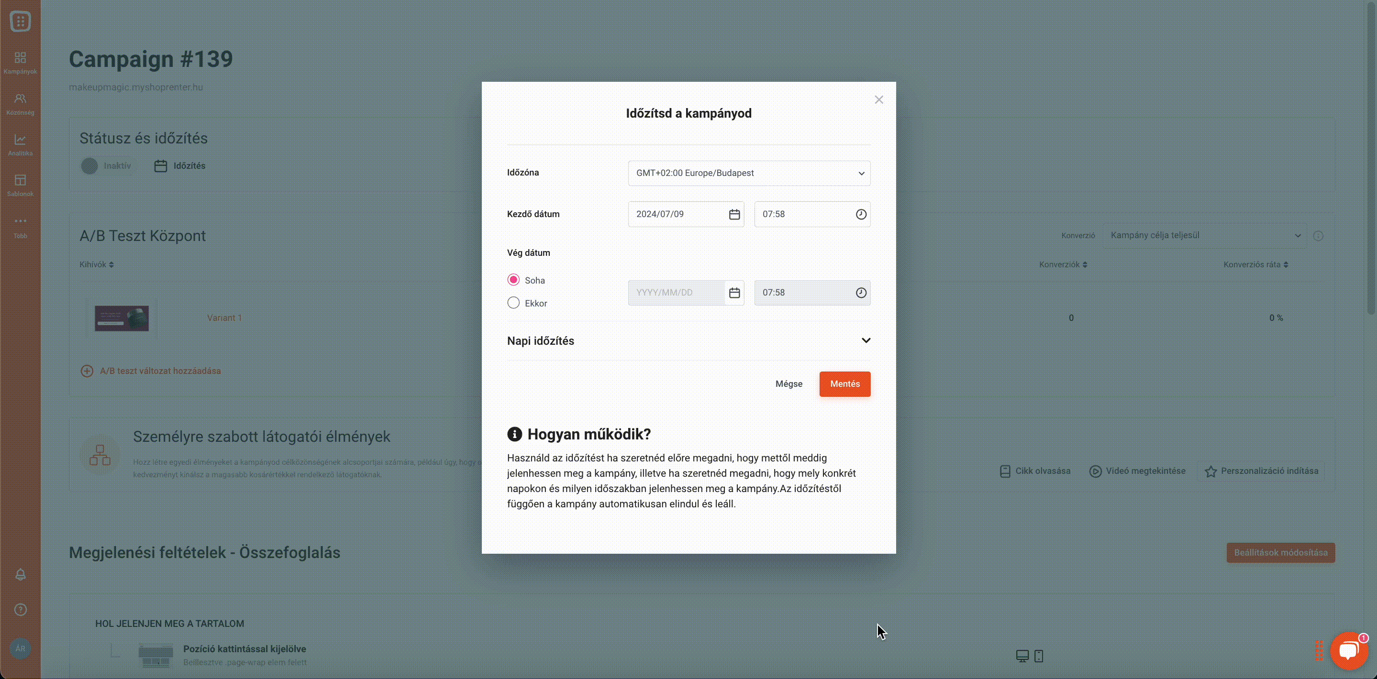Click the mobile device icon

pyautogui.click(x=1039, y=656)
